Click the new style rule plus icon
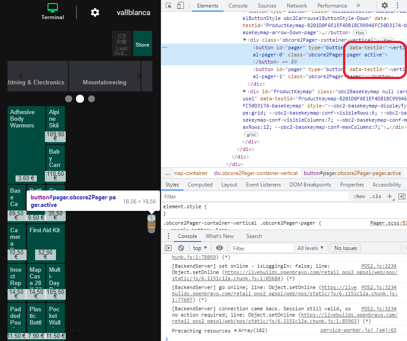Image resolution: width=407 pixels, height=341 pixels. (x=390, y=196)
